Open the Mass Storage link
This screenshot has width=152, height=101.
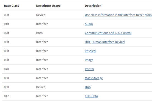click(x=94, y=78)
